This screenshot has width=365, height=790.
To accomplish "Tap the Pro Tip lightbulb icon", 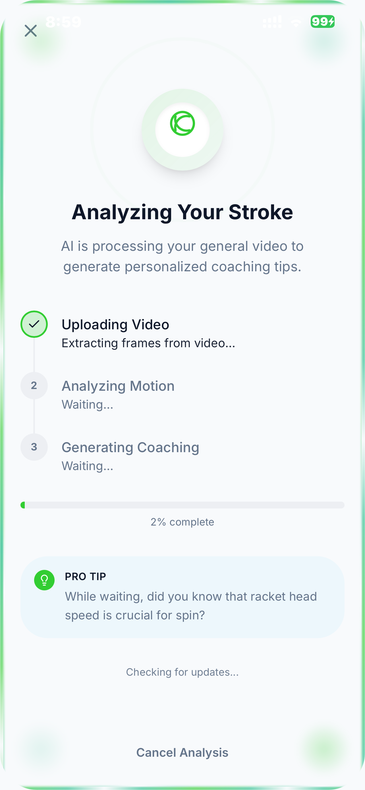I will (x=44, y=580).
